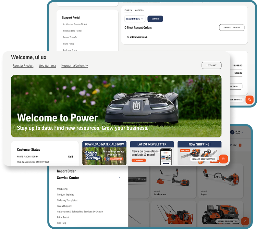Switch to the Orders tab

(x=128, y=10)
